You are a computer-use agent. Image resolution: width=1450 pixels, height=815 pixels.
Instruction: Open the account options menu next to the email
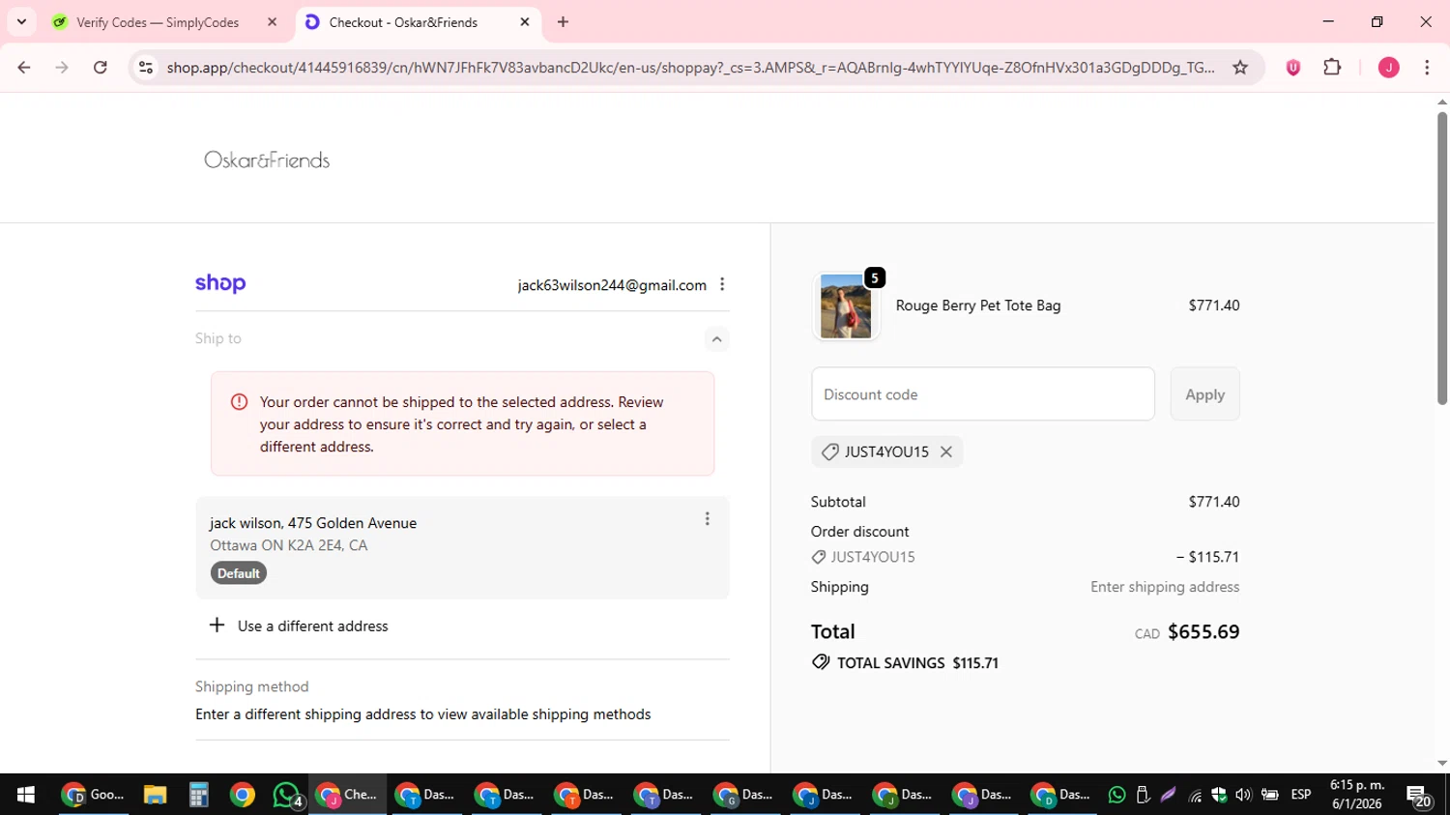click(722, 284)
